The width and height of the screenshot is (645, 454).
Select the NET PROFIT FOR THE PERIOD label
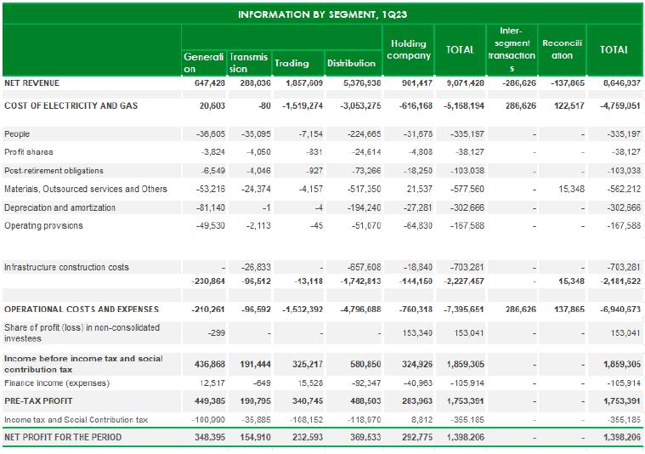tap(63, 437)
